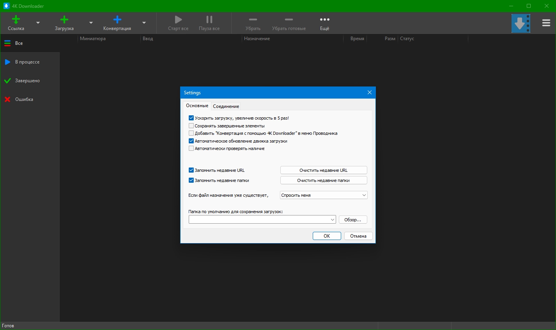Click the green plus Загрузка icon
This screenshot has height=330, width=556.
tap(64, 20)
